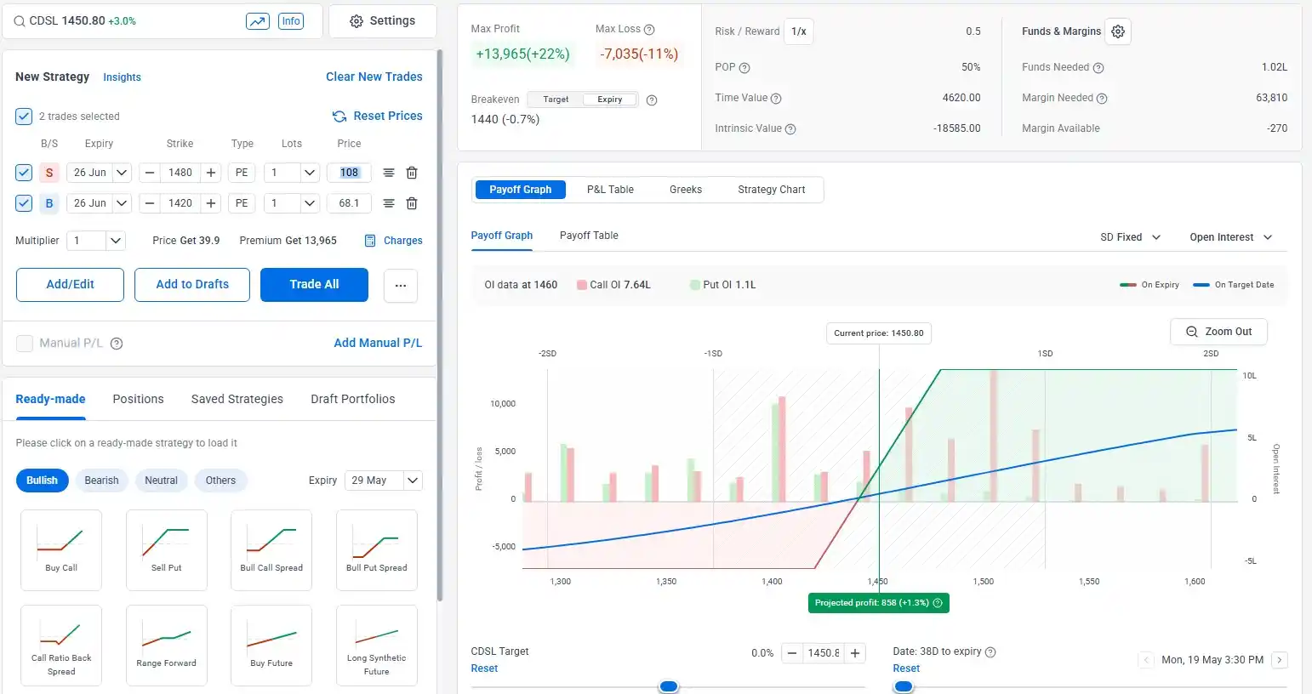Viewport: 1312px width, 694px height.
Task: Click the Trade All button
Action: [x=314, y=285]
